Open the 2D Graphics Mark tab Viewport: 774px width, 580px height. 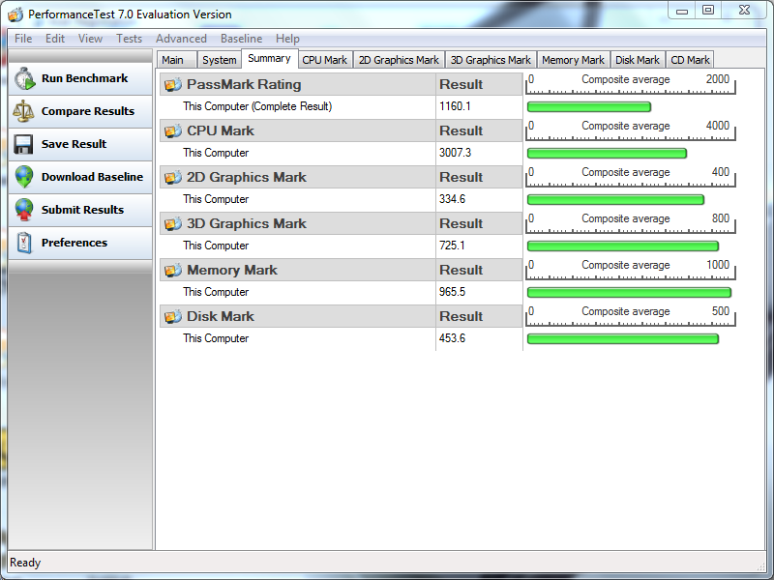point(399,60)
